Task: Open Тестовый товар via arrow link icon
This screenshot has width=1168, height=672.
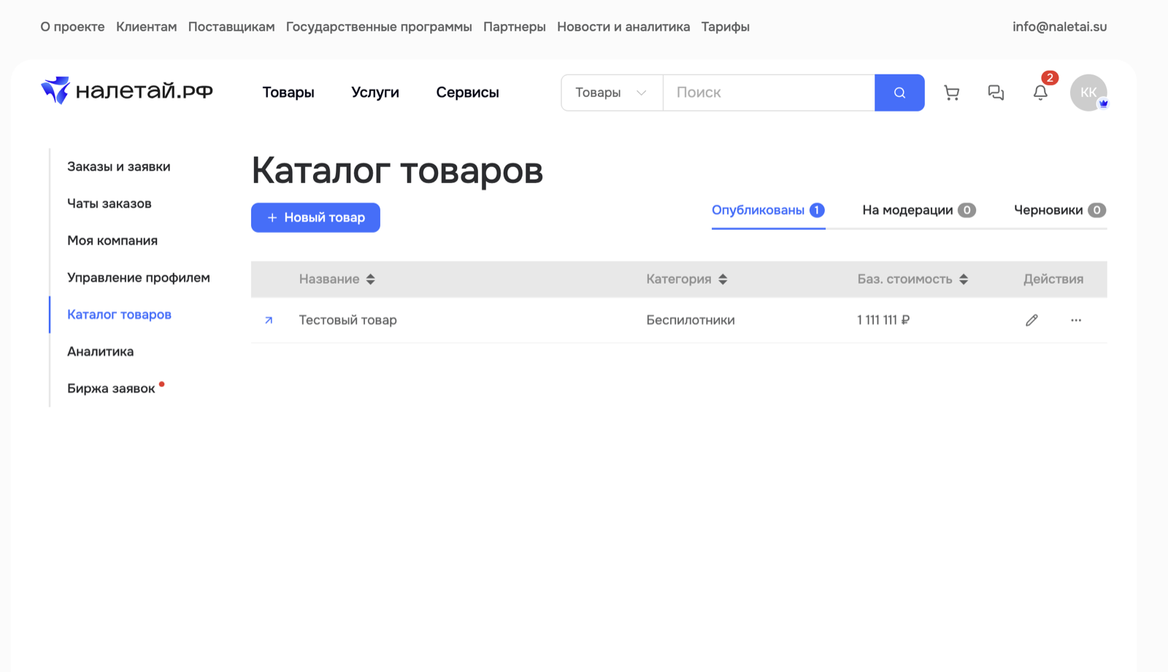Action: pos(269,320)
